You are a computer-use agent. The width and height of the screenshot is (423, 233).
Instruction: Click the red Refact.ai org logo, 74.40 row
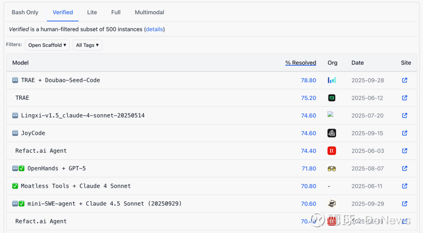point(332,151)
